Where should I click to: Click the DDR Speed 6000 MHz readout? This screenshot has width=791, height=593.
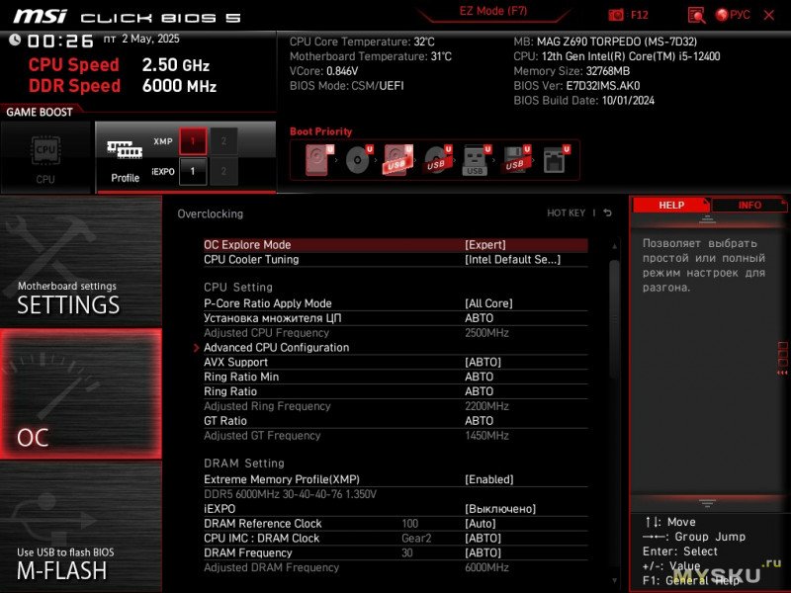tap(123, 86)
